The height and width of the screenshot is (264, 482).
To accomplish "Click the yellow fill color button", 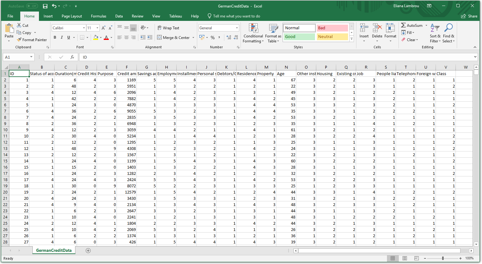I will (x=96, y=37).
